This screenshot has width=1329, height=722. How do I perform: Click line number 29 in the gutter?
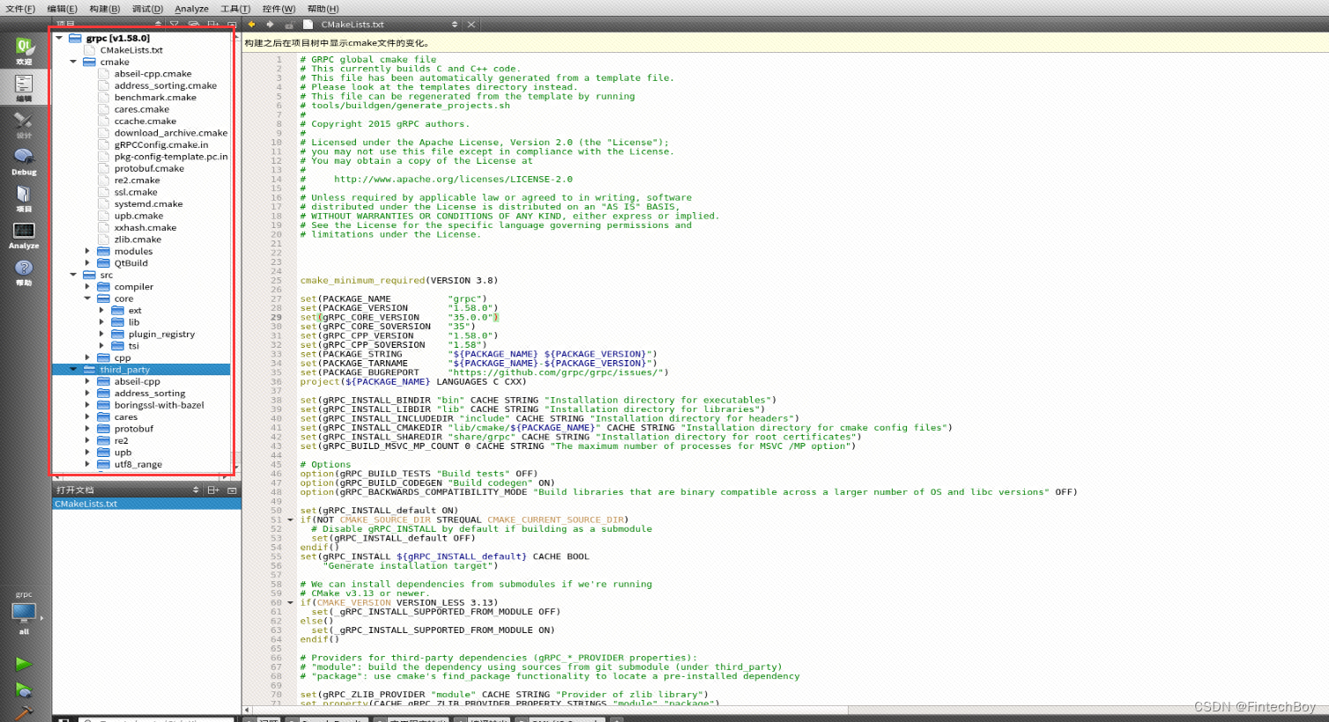(277, 317)
